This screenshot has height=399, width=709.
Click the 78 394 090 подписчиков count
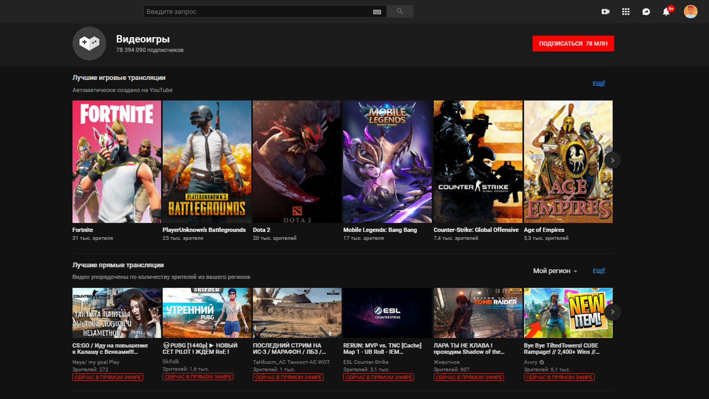tap(150, 50)
